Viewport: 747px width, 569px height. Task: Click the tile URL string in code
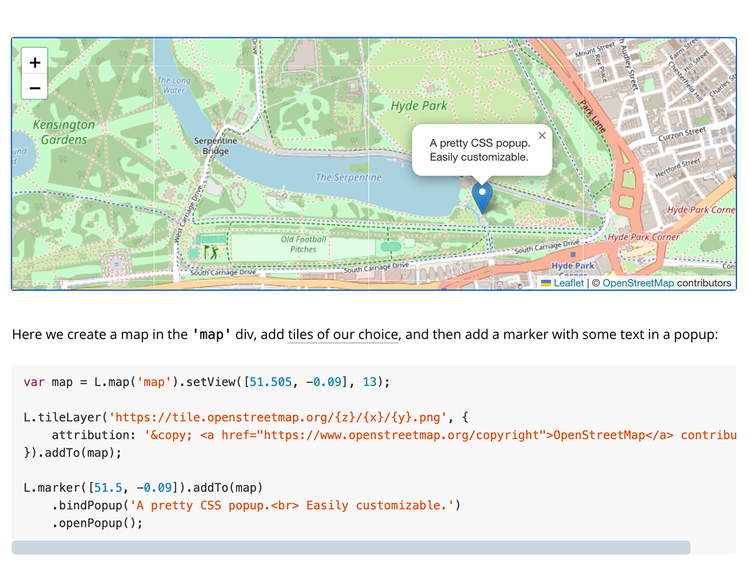click(x=280, y=417)
